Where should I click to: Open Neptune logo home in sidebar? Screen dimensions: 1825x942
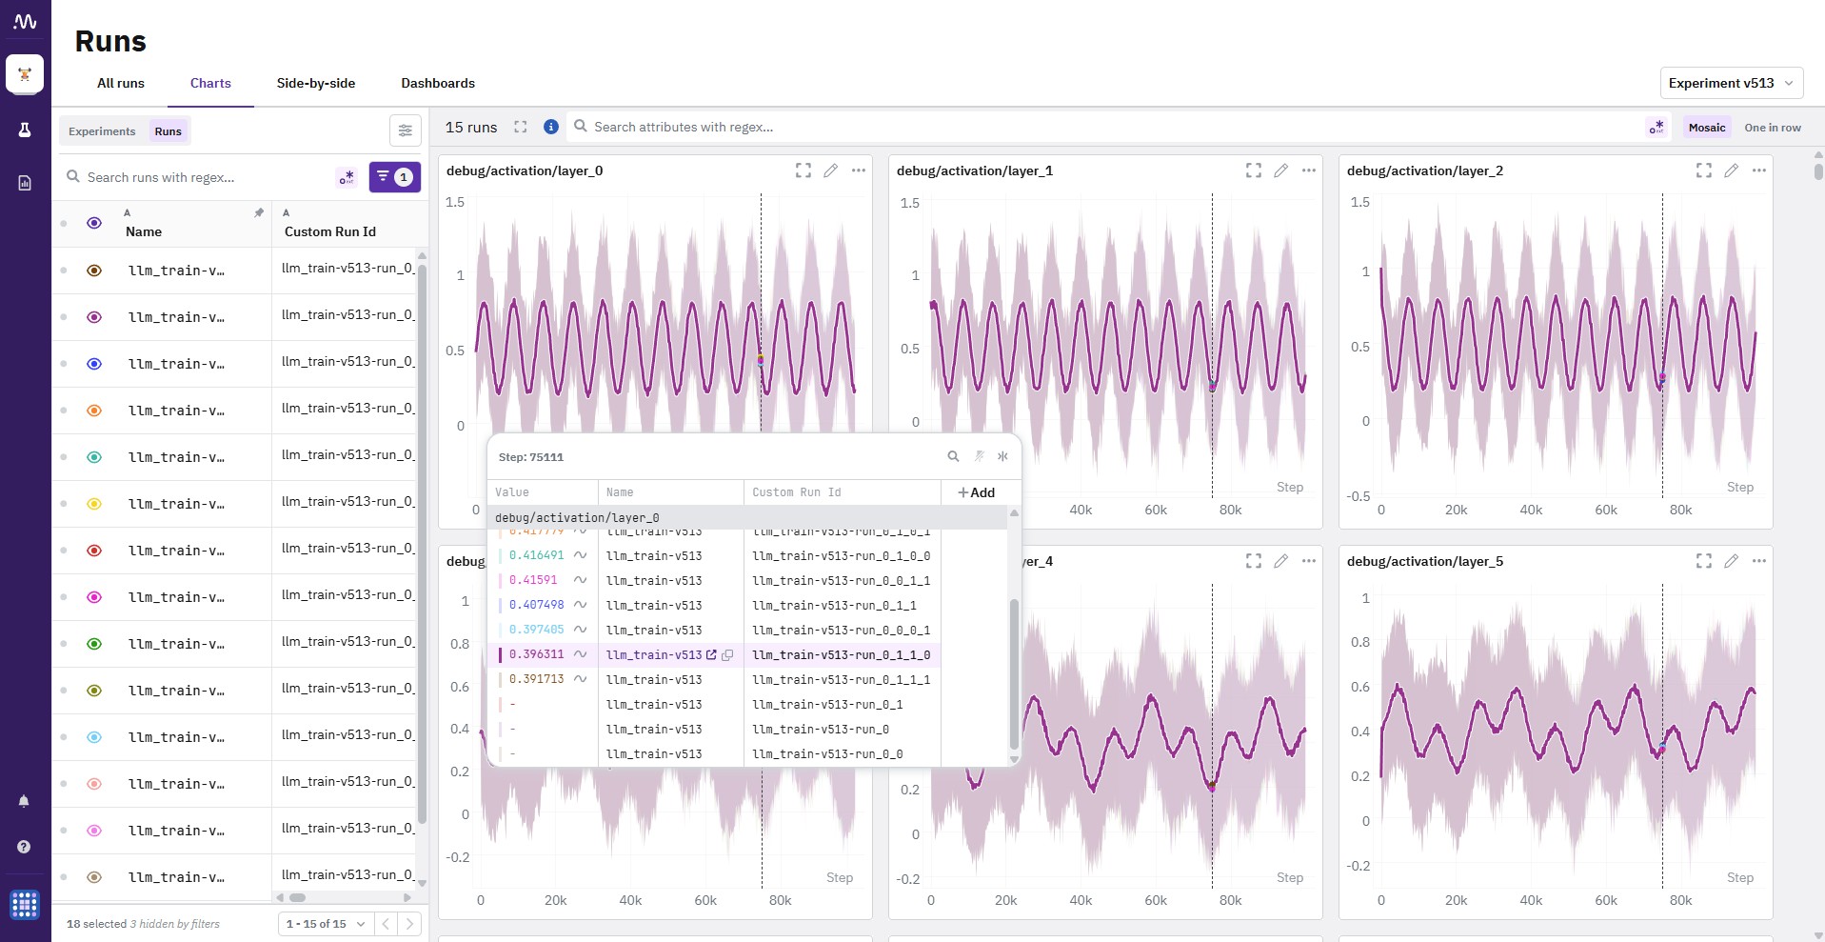click(x=25, y=21)
